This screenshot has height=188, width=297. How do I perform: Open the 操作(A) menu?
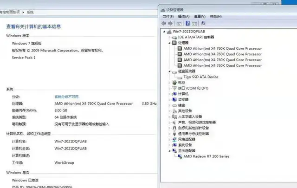point(184,17)
